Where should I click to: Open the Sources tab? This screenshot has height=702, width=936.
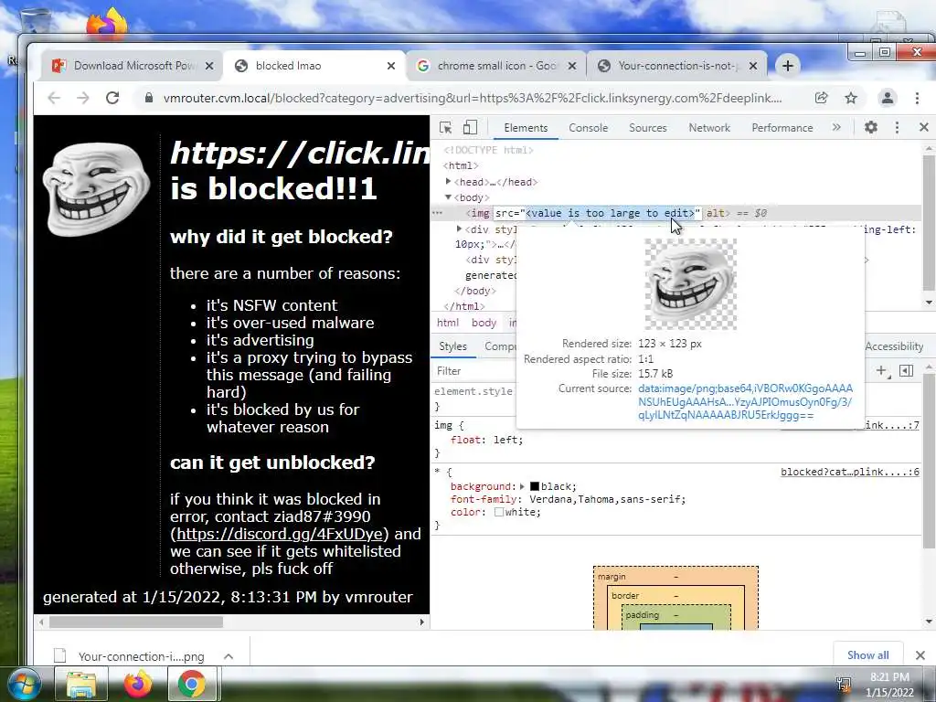click(648, 128)
